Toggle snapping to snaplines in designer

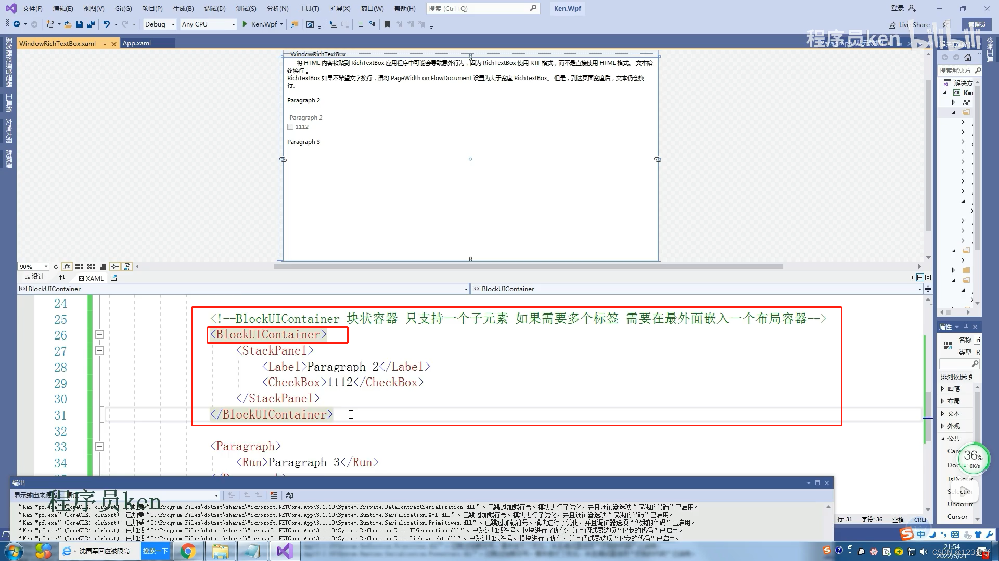[115, 266]
